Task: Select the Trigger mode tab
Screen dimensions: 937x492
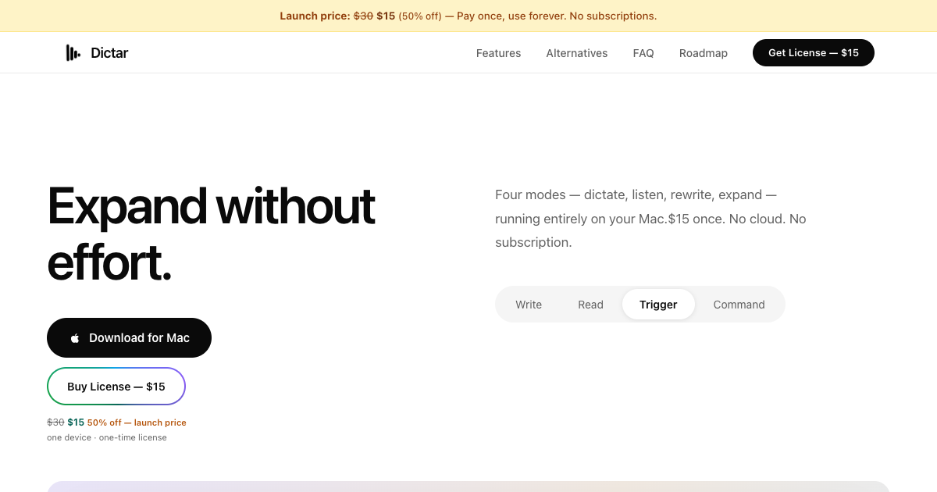Action: [x=658, y=305]
